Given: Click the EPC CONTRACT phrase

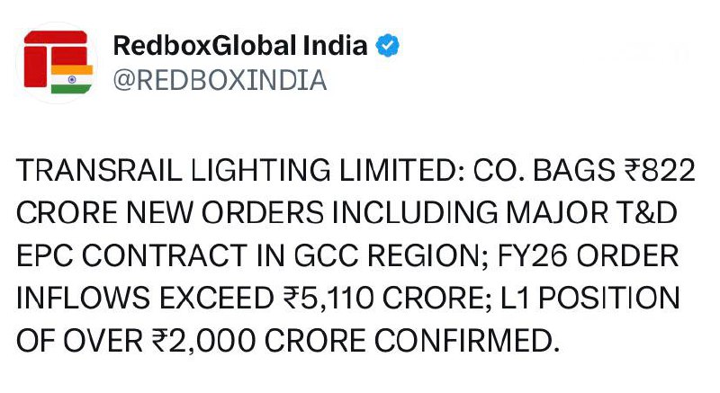Looking at the screenshot, I should [x=139, y=257].
